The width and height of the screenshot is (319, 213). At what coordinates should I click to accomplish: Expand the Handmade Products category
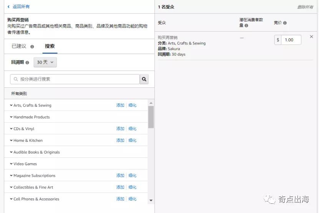[11, 117]
